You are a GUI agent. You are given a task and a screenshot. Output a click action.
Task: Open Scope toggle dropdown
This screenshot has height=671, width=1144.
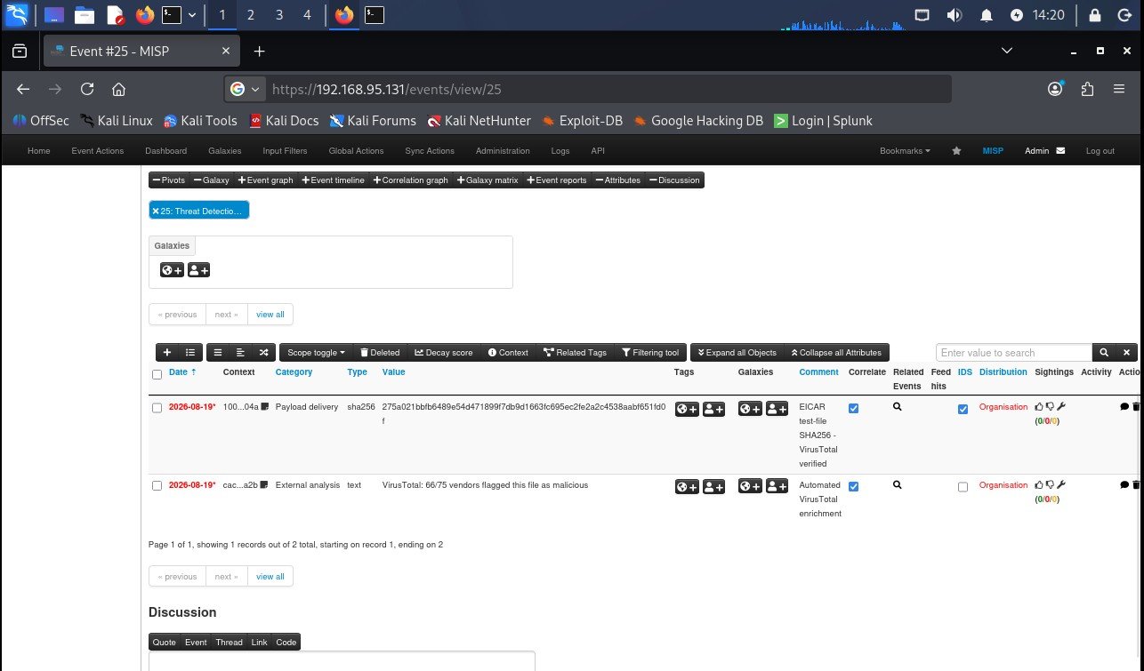click(x=316, y=352)
